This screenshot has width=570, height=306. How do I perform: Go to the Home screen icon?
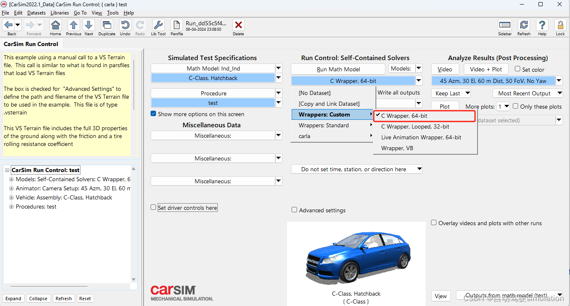pyautogui.click(x=55, y=25)
